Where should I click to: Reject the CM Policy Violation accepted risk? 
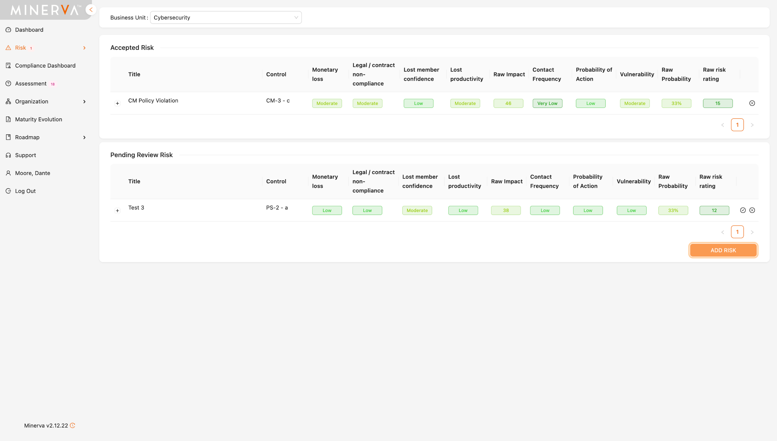752,103
